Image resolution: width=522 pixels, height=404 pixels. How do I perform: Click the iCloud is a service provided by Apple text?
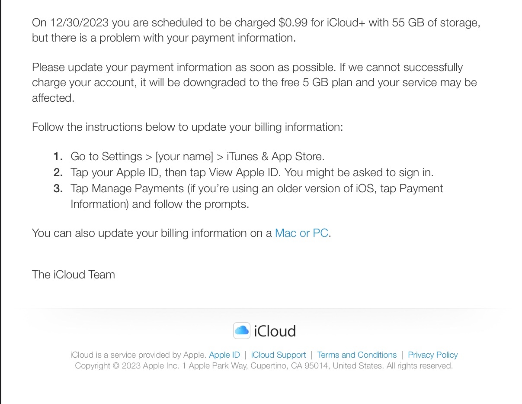click(x=138, y=355)
